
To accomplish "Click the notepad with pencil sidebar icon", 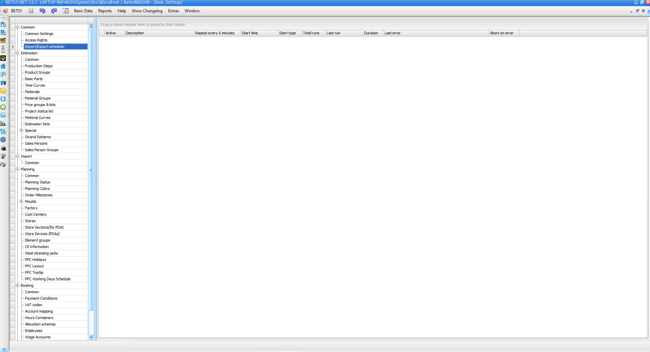I will (x=3, y=156).
